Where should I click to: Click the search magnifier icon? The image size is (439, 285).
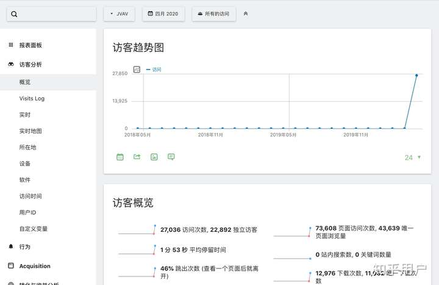click(x=14, y=14)
